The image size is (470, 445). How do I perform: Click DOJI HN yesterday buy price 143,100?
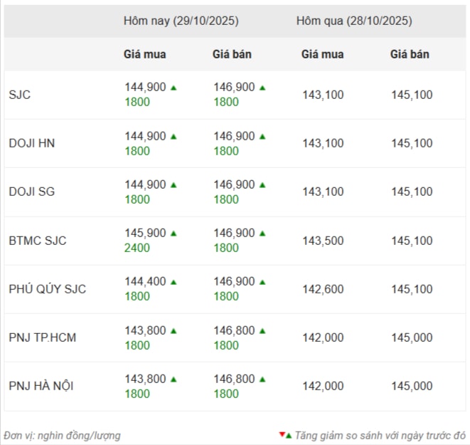323,143
